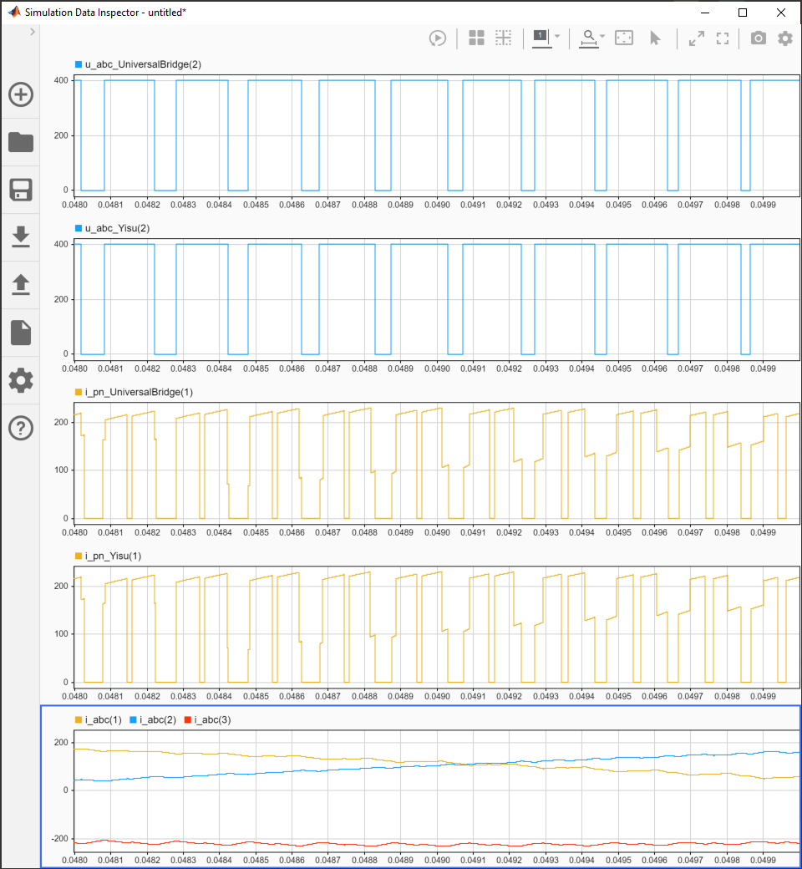This screenshot has height=869, width=802.
Task: Open the subplot layout grid icon
Action: point(476,38)
